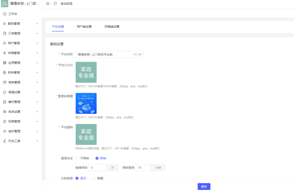Click the 权限管理 menu label
The height and width of the screenshot is (191, 294).
(x=14, y=121)
